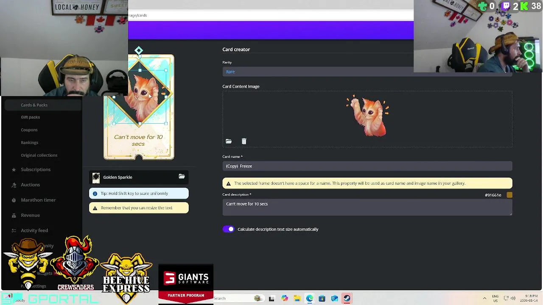This screenshot has height=305, width=543.
Task: Open Copilot from taskbar
Action: point(284,298)
